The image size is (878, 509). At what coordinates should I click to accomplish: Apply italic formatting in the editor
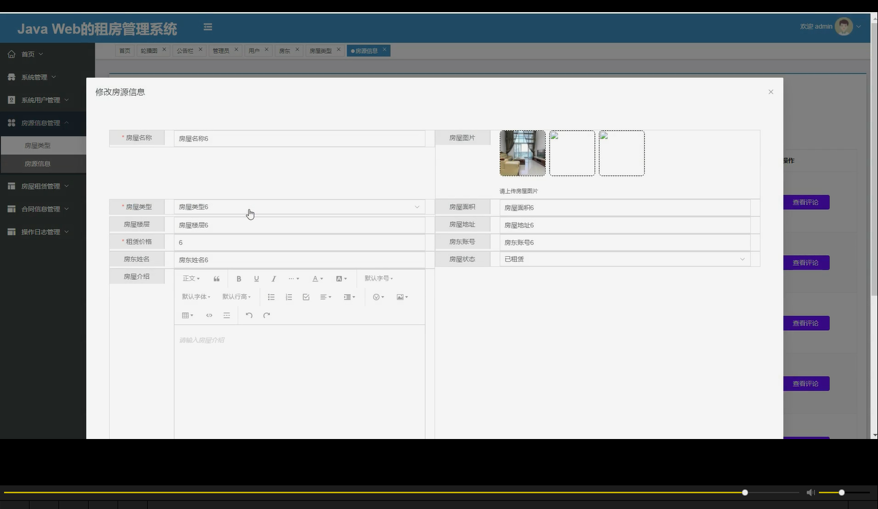tap(274, 279)
